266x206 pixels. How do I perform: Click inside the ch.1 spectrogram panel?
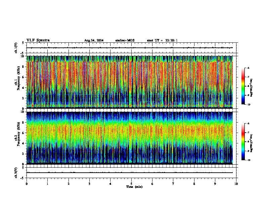point(130,82)
